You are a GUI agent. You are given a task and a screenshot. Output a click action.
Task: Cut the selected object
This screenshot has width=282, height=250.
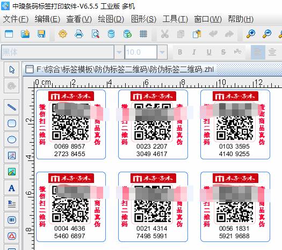(165, 34)
